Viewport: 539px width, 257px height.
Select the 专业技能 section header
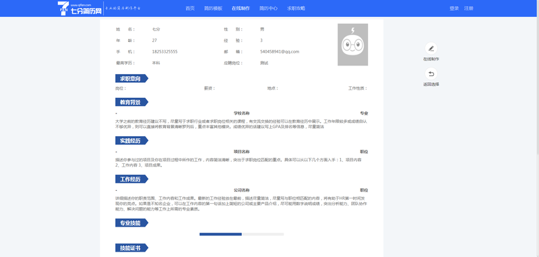click(x=131, y=223)
